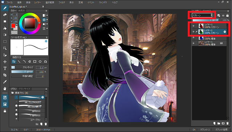
Task: Open third color panel dropdown arrow
Action: click(47, 24)
